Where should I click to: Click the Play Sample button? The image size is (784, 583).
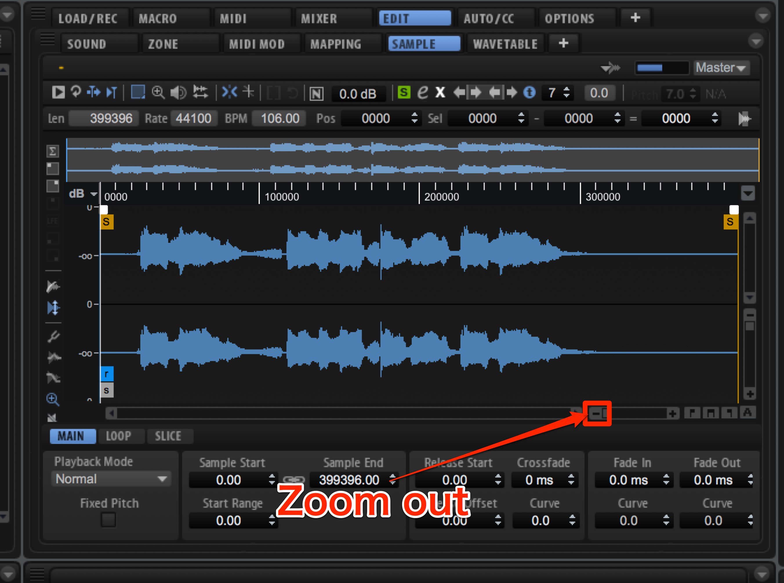pos(58,92)
